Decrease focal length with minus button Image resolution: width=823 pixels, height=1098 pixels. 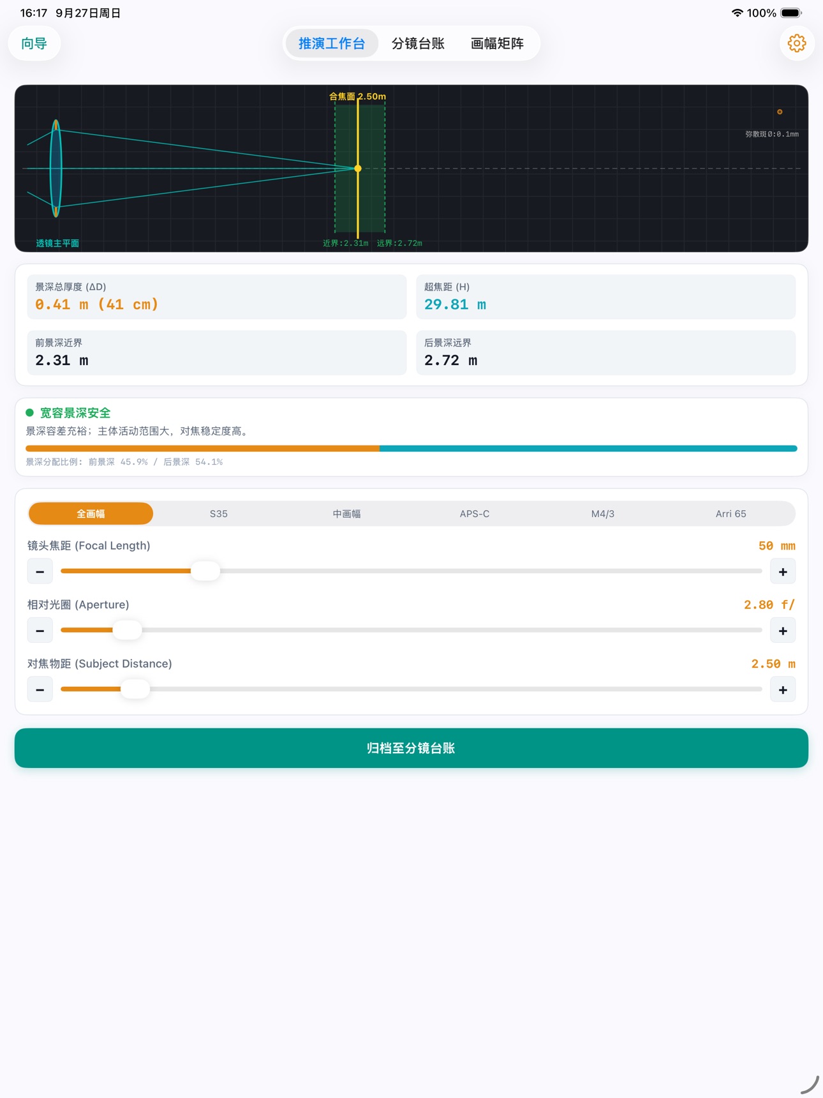point(40,571)
